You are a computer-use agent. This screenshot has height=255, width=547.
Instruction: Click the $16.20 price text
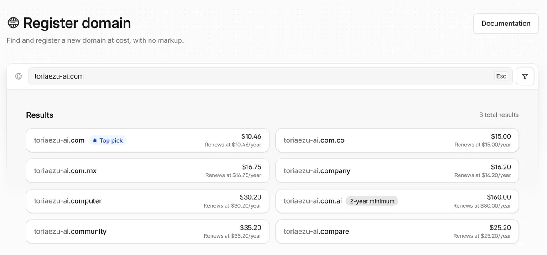501,167
